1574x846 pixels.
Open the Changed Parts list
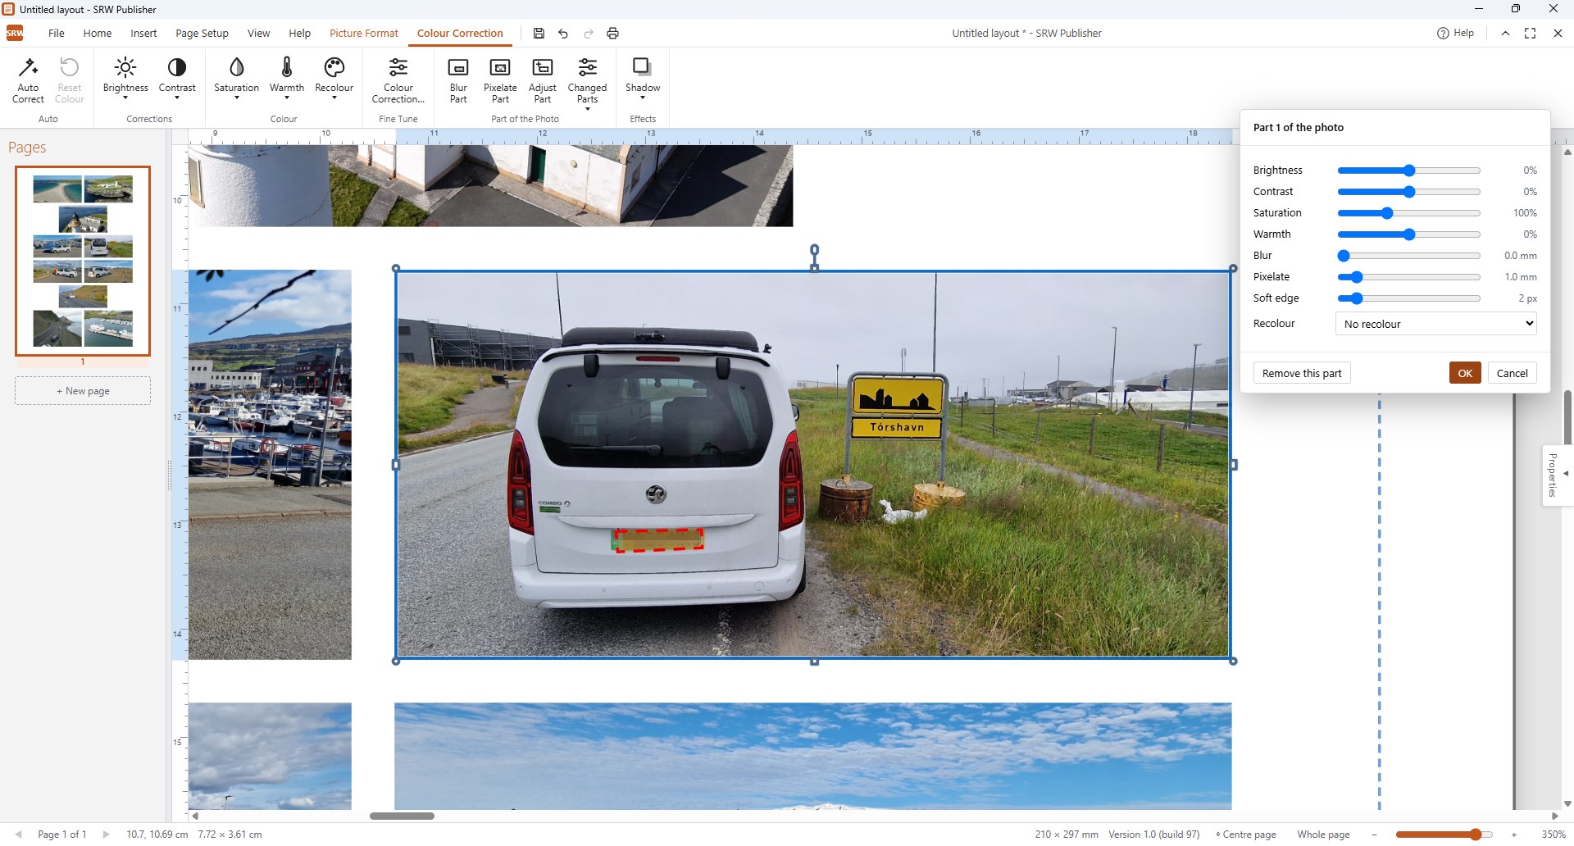[x=587, y=83]
